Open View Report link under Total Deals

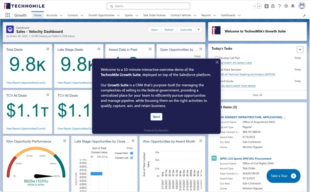(x=26, y=83)
